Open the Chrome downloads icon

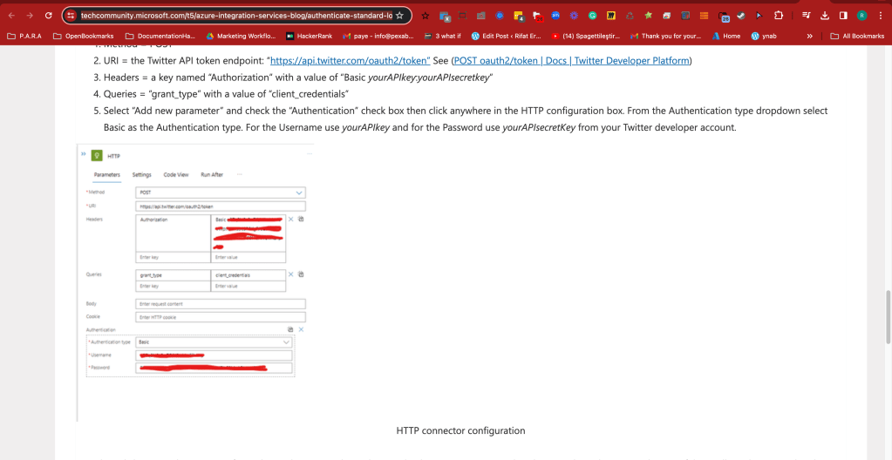(825, 16)
